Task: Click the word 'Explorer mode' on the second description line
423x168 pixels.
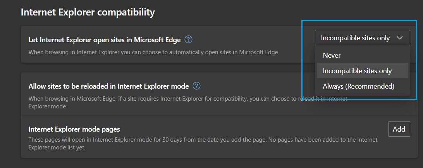Action: point(47,106)
